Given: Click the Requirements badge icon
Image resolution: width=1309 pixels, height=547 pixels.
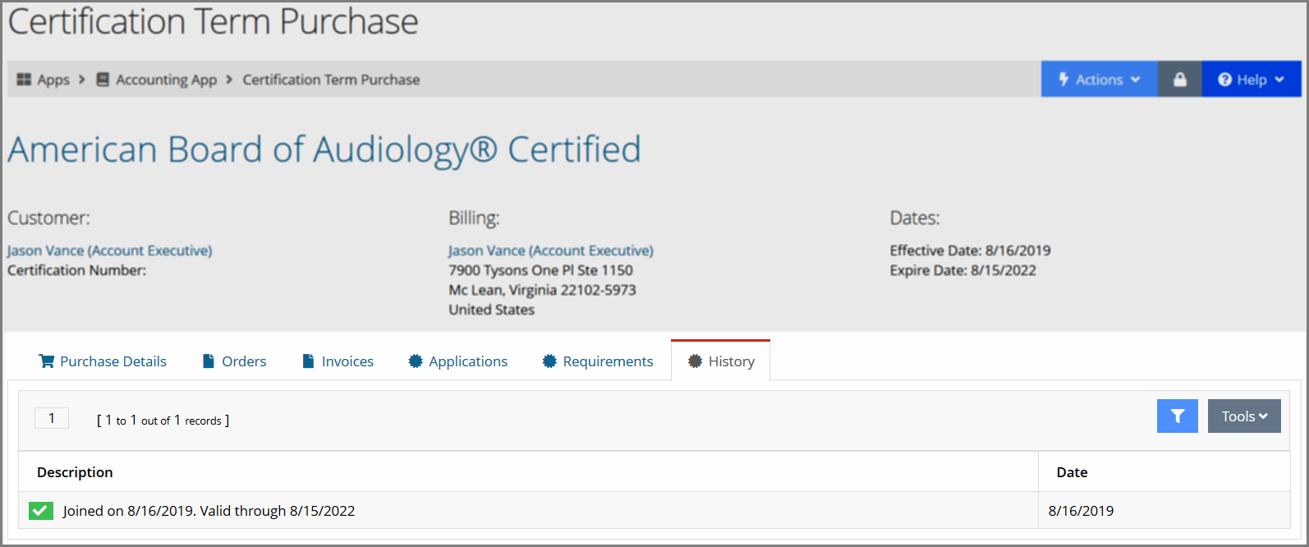Looking at the screenshot, I should 549,361.
